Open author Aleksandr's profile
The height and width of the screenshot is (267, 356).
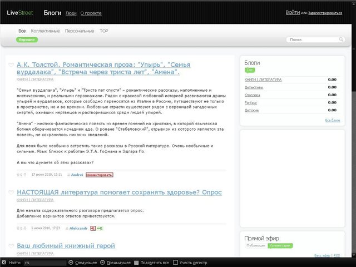tap(78, 229)
